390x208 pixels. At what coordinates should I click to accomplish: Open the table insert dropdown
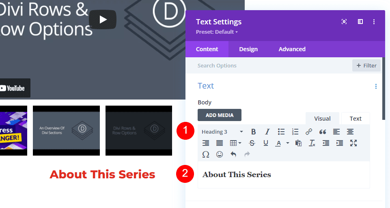(235, 143)
